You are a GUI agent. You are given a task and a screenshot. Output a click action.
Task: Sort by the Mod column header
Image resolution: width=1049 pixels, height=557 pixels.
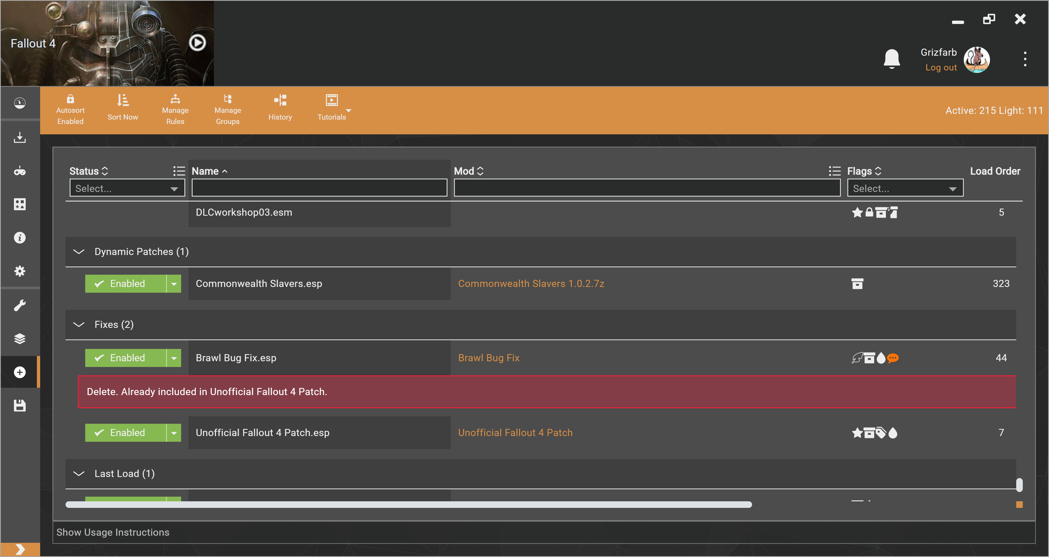coord(469,171)
